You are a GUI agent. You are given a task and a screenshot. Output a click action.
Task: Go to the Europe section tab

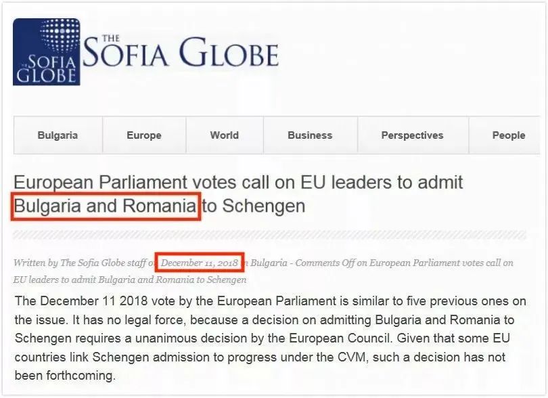pyautogui.click(x=144, y=135)
